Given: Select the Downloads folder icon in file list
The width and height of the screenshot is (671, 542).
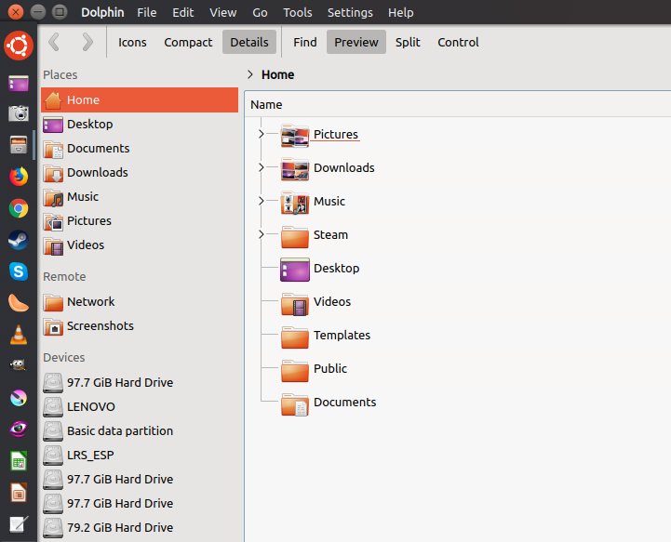Looking at the screenshot, I should click(x=295, y=168).
